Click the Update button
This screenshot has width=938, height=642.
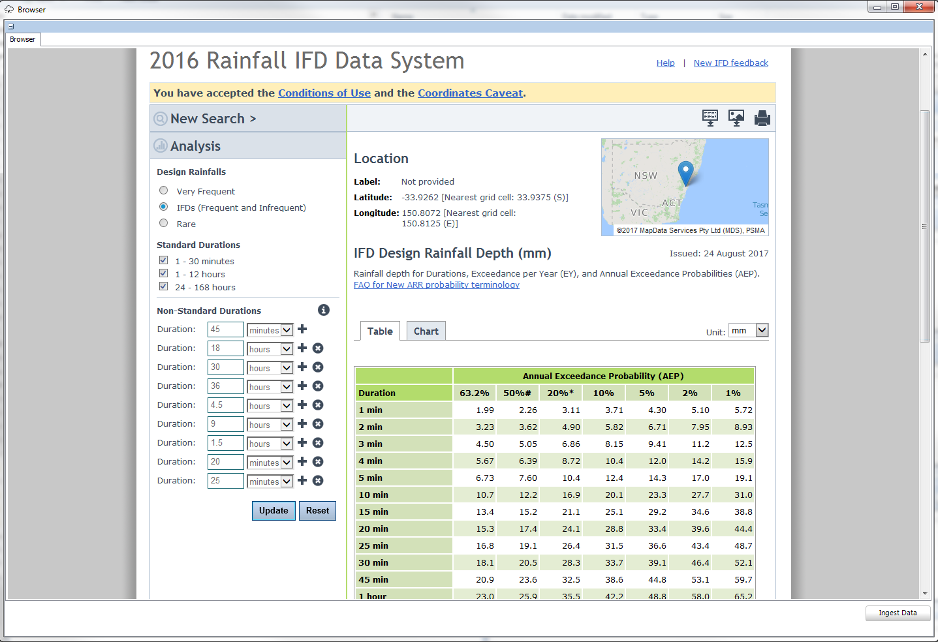point(274,511)
